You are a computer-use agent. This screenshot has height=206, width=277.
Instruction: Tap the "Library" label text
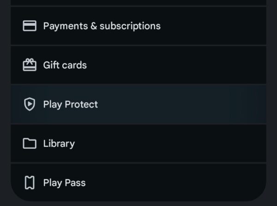pyautogui.click(x=59, y=144)
